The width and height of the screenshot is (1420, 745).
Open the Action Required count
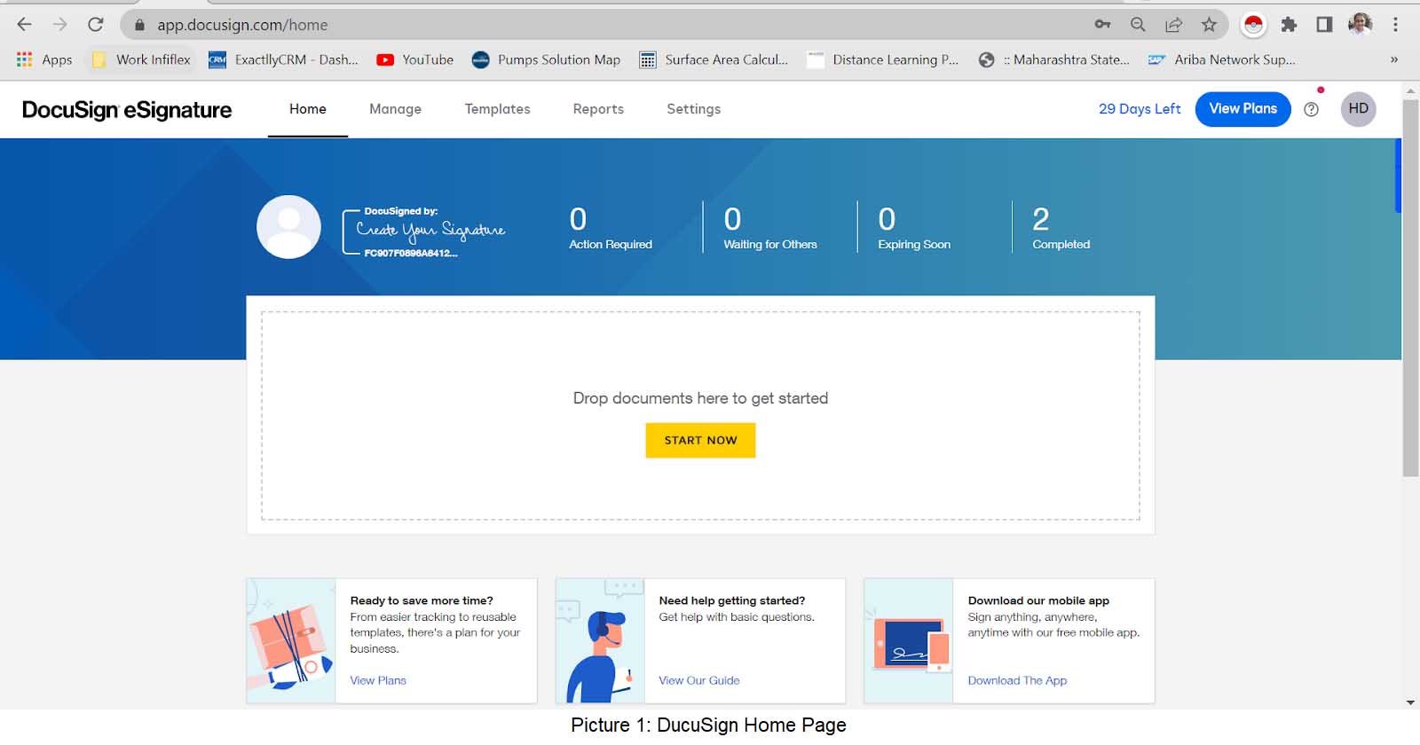pyautogui.click(x=611, y=228)
